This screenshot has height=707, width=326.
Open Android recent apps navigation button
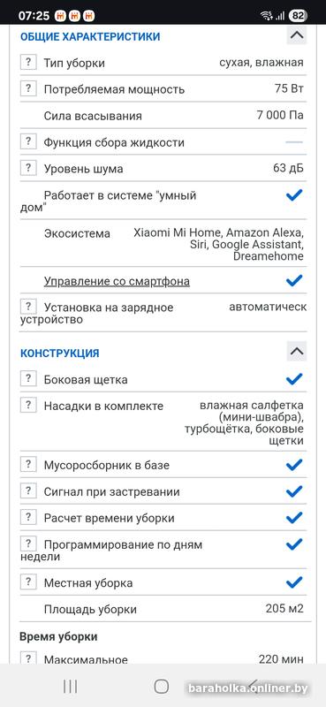pos(71,687)
